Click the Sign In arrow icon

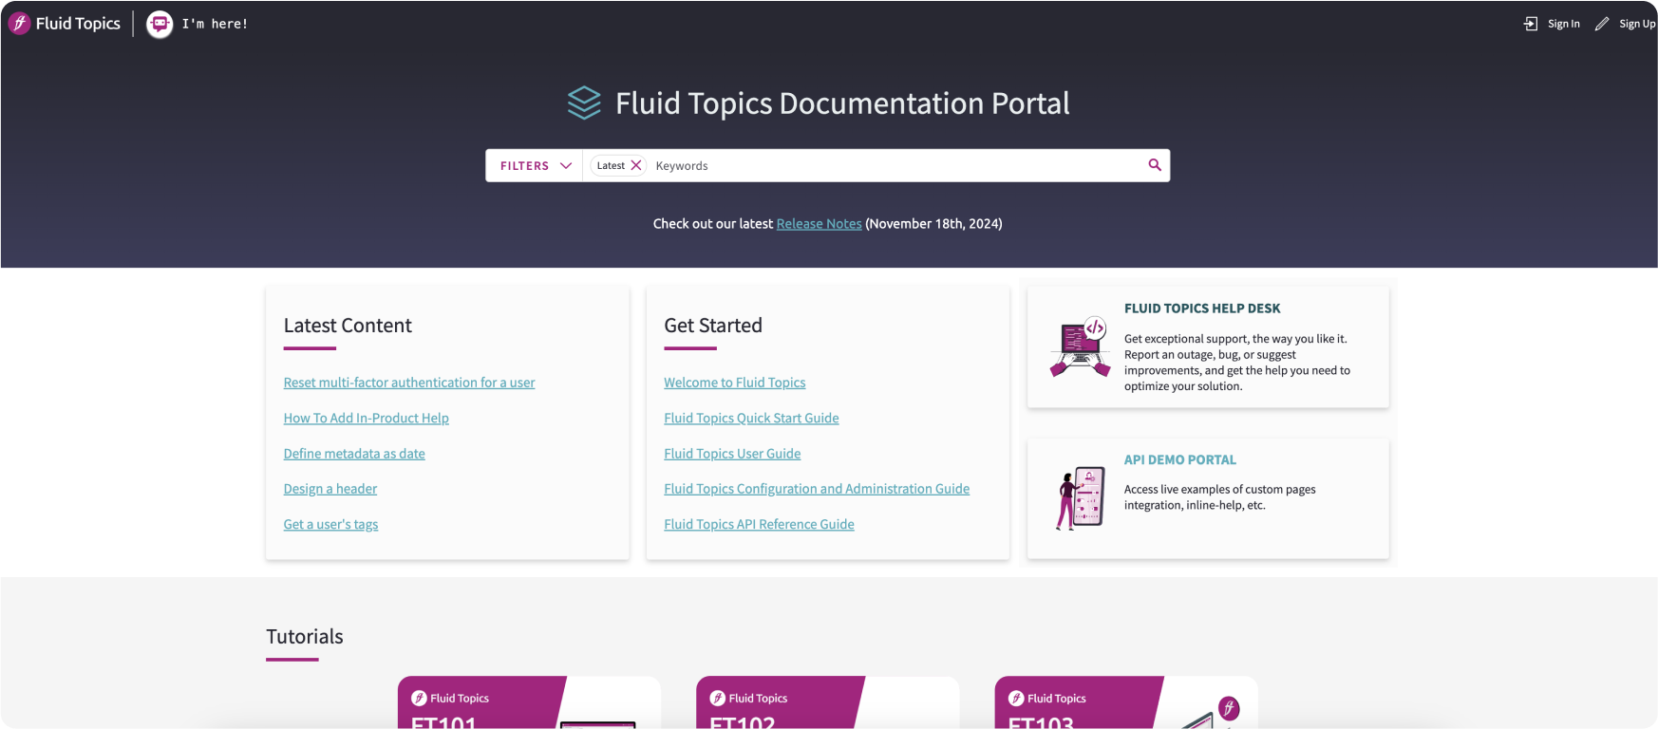(x=1531, y=24)
